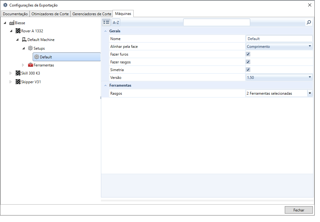Collapse the Biesse tree node
This screenshot has width=320, height=222.
pos(5,23)
